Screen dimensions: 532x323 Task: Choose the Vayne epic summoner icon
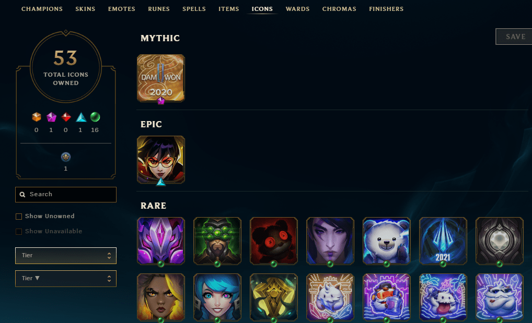coord(161,160)
